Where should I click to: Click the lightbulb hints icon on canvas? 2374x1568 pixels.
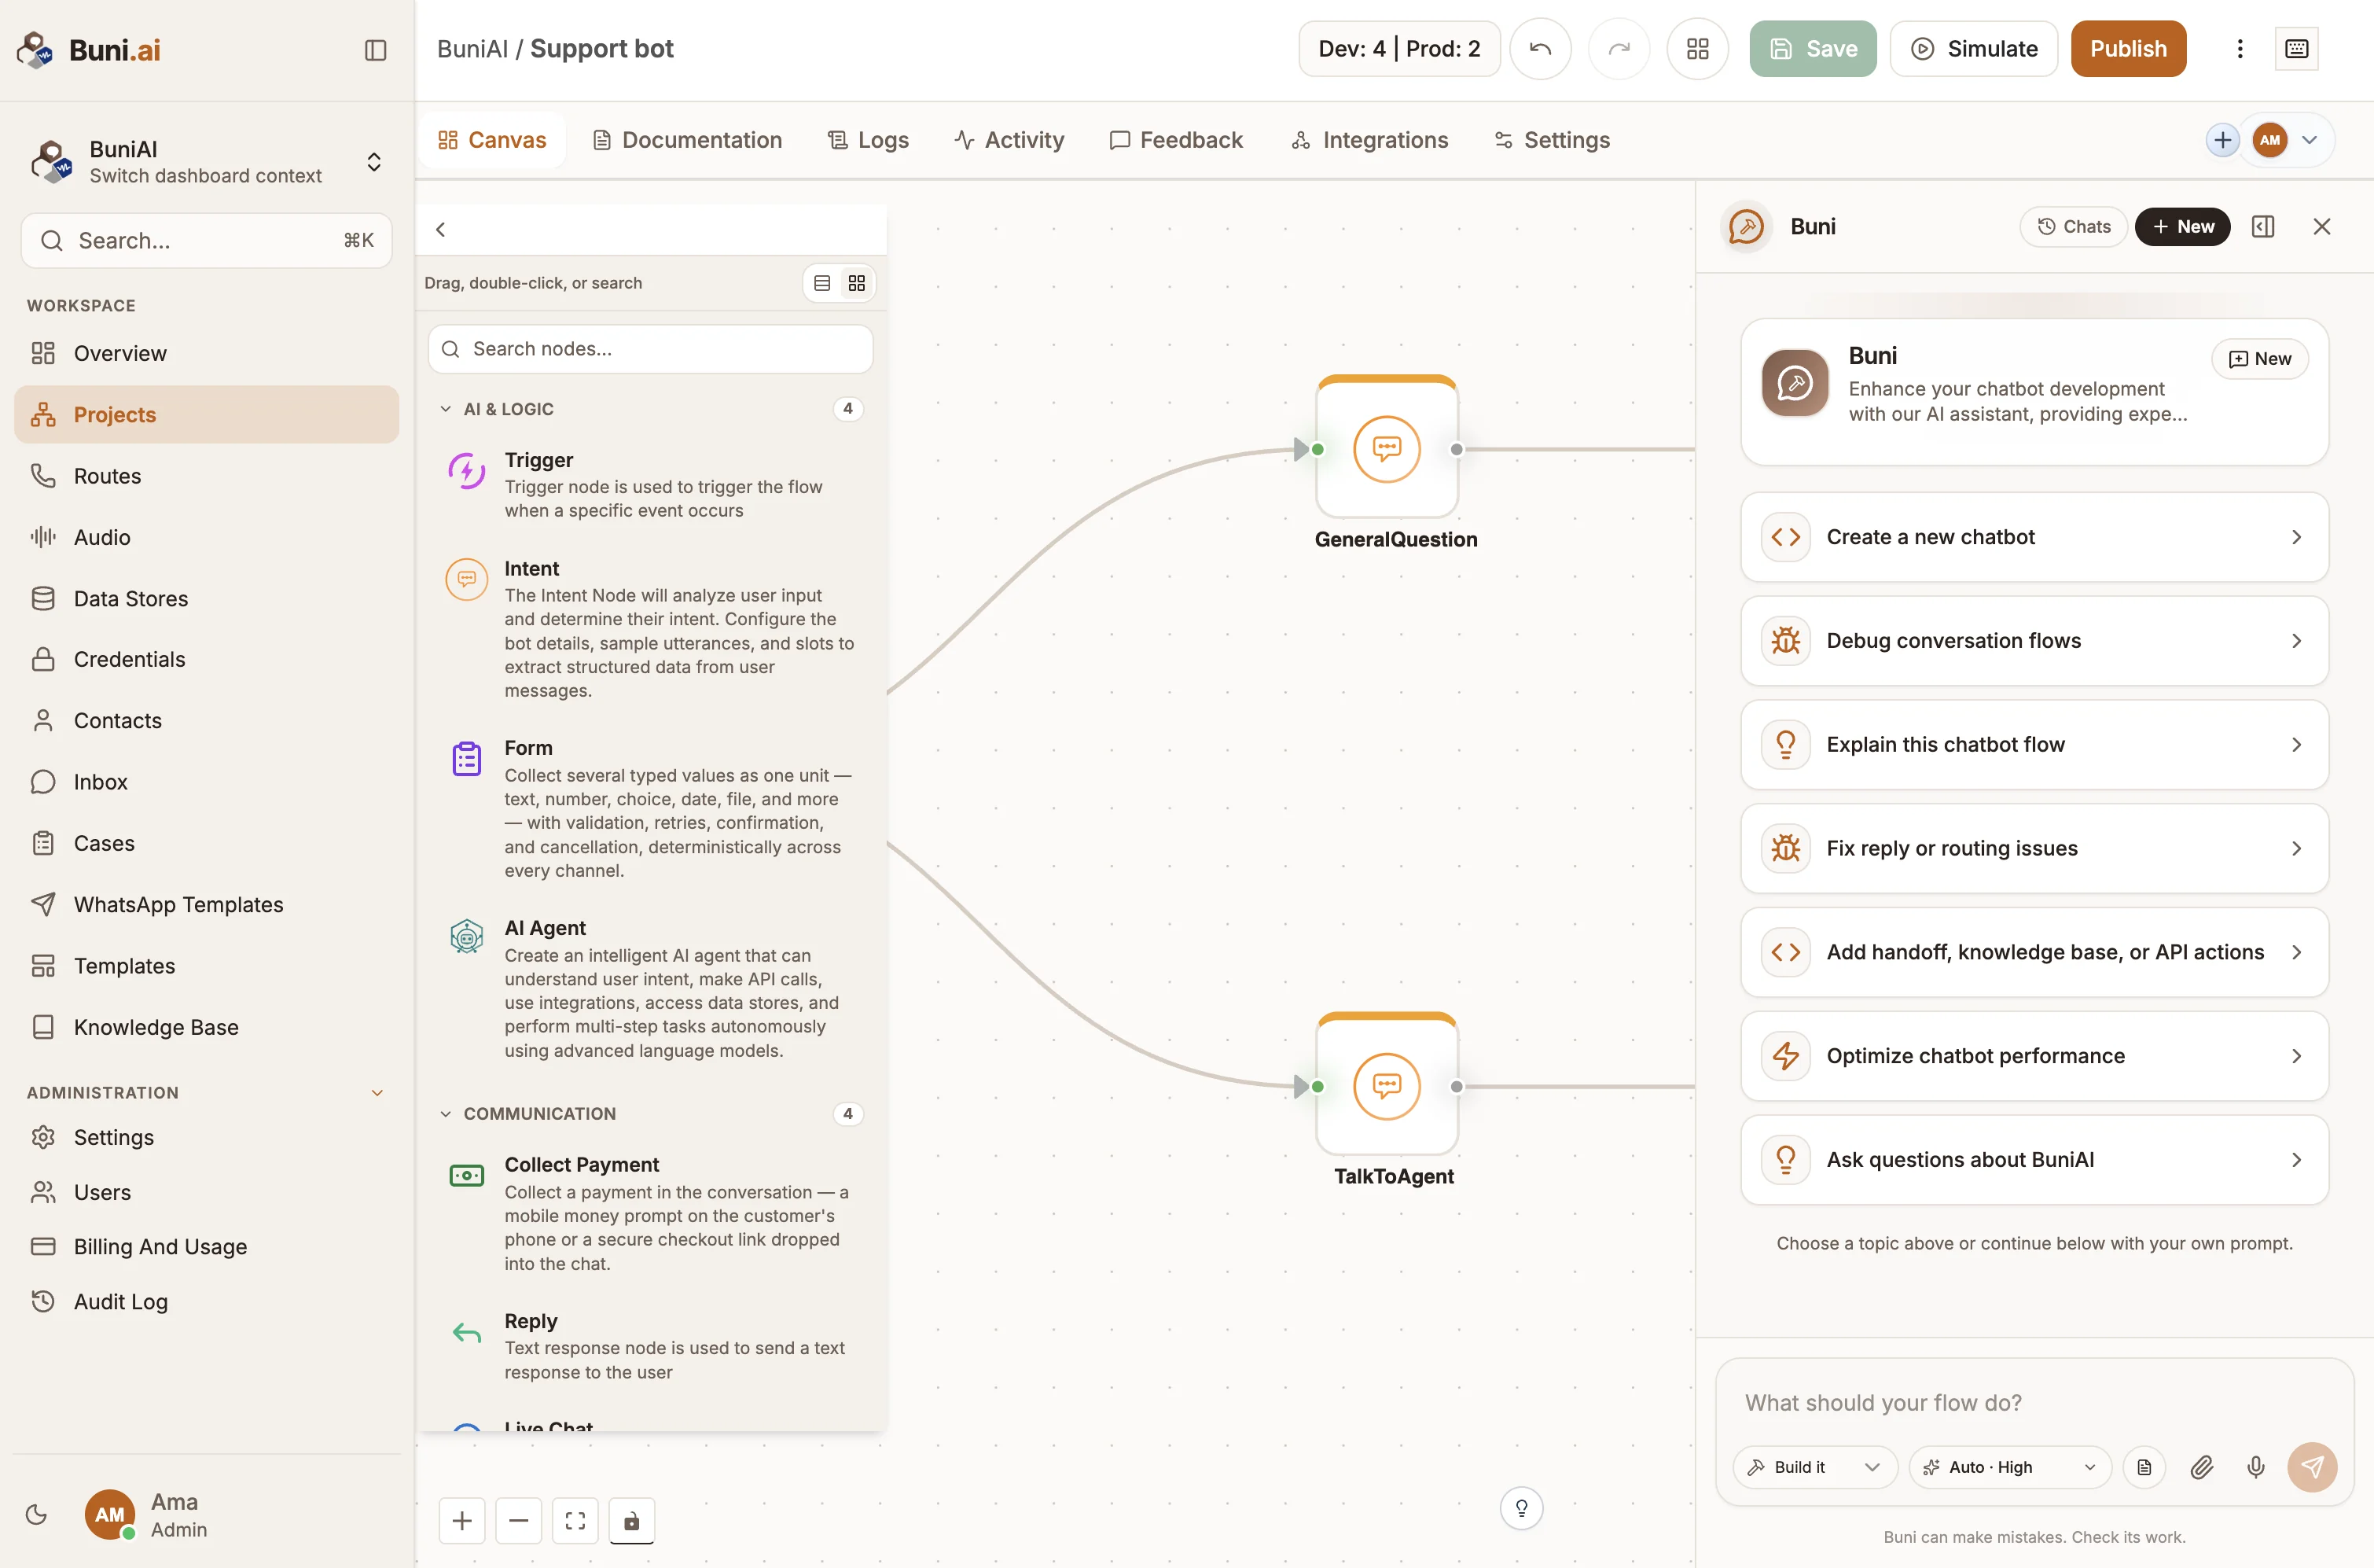point(1521,1508)
